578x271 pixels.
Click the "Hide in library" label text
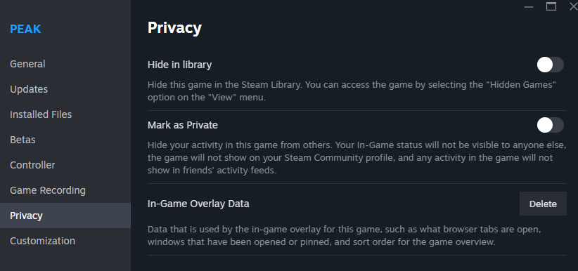point(180,65)
